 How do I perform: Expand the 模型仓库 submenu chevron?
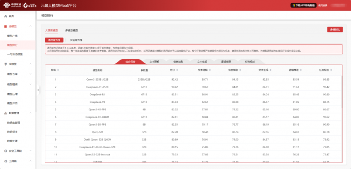pos(31,74)
